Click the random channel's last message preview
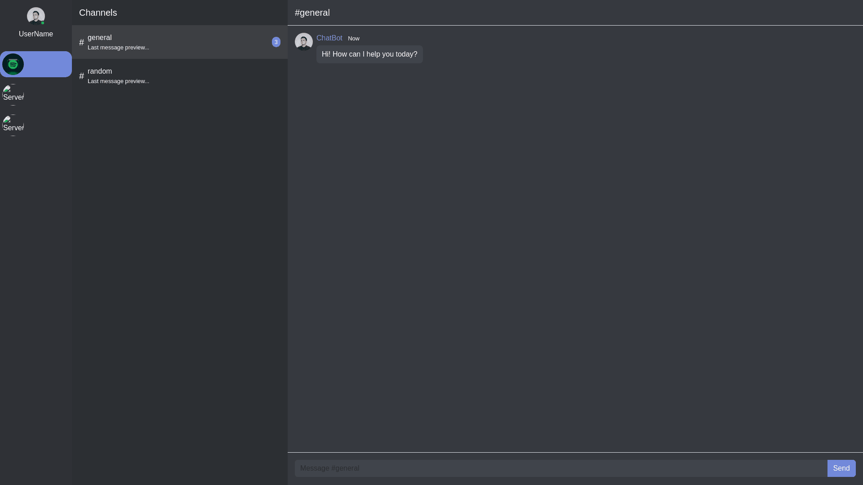The width and height of the screenshot is (863, 485). [118, 81]
